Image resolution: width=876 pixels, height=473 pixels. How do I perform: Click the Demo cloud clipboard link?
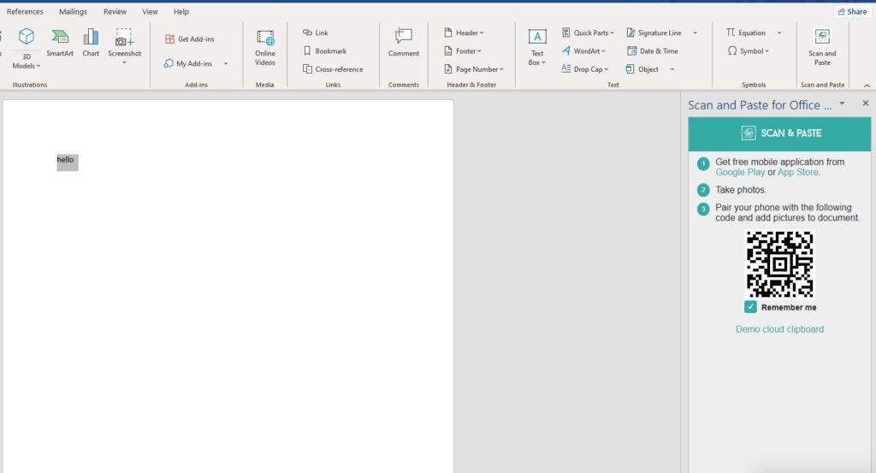coord(779,329)
